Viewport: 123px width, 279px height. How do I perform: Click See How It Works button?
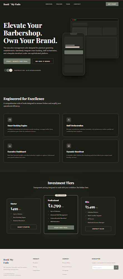coord(43,61)
